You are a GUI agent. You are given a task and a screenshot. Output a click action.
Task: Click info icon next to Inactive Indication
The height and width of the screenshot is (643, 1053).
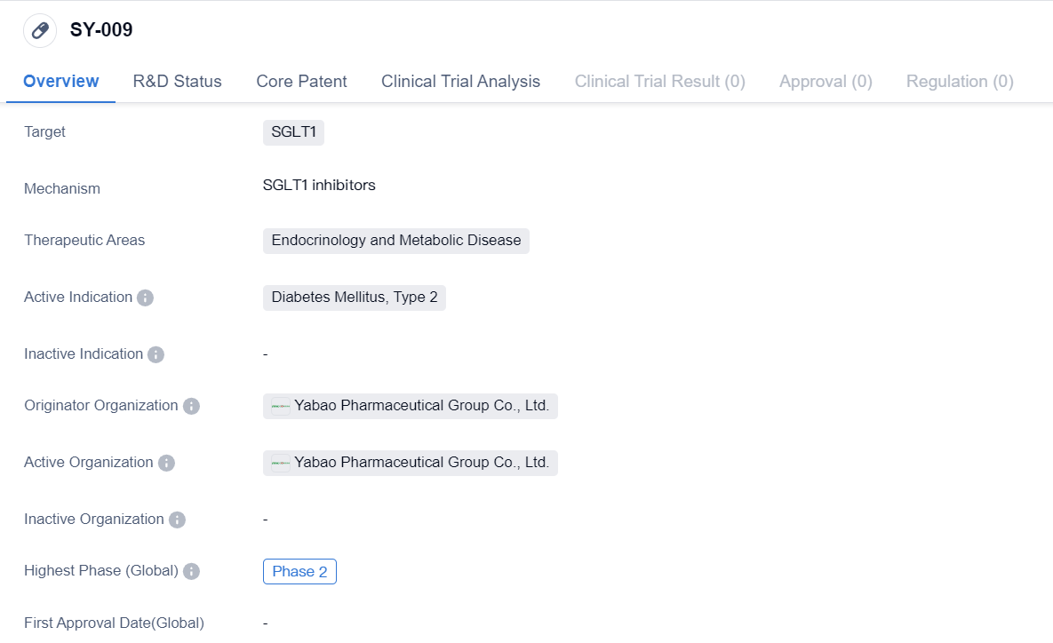tap(156, 354)
